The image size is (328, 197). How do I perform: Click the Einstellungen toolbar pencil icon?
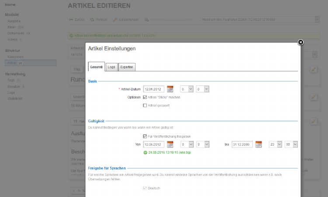pos(115,20)
